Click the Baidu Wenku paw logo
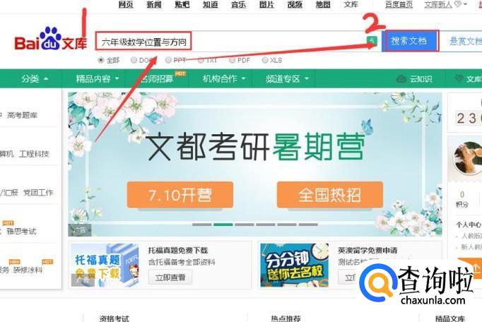 (51, 39)
